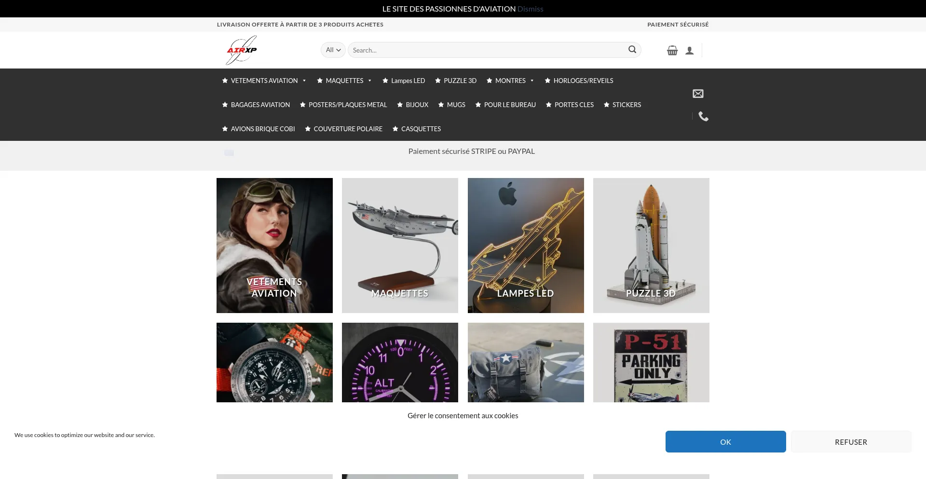Expand the Maquettes submenu arrow
This screenshot has width=926, height=479.
tap(370, 81)
